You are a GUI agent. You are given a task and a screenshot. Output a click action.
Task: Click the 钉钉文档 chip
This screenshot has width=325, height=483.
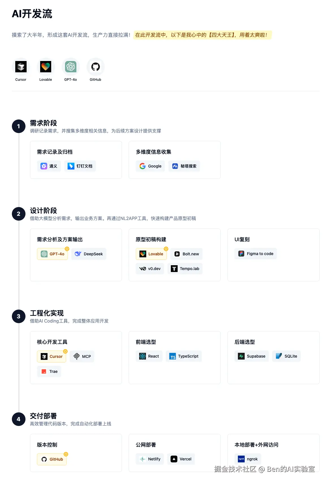80,166
